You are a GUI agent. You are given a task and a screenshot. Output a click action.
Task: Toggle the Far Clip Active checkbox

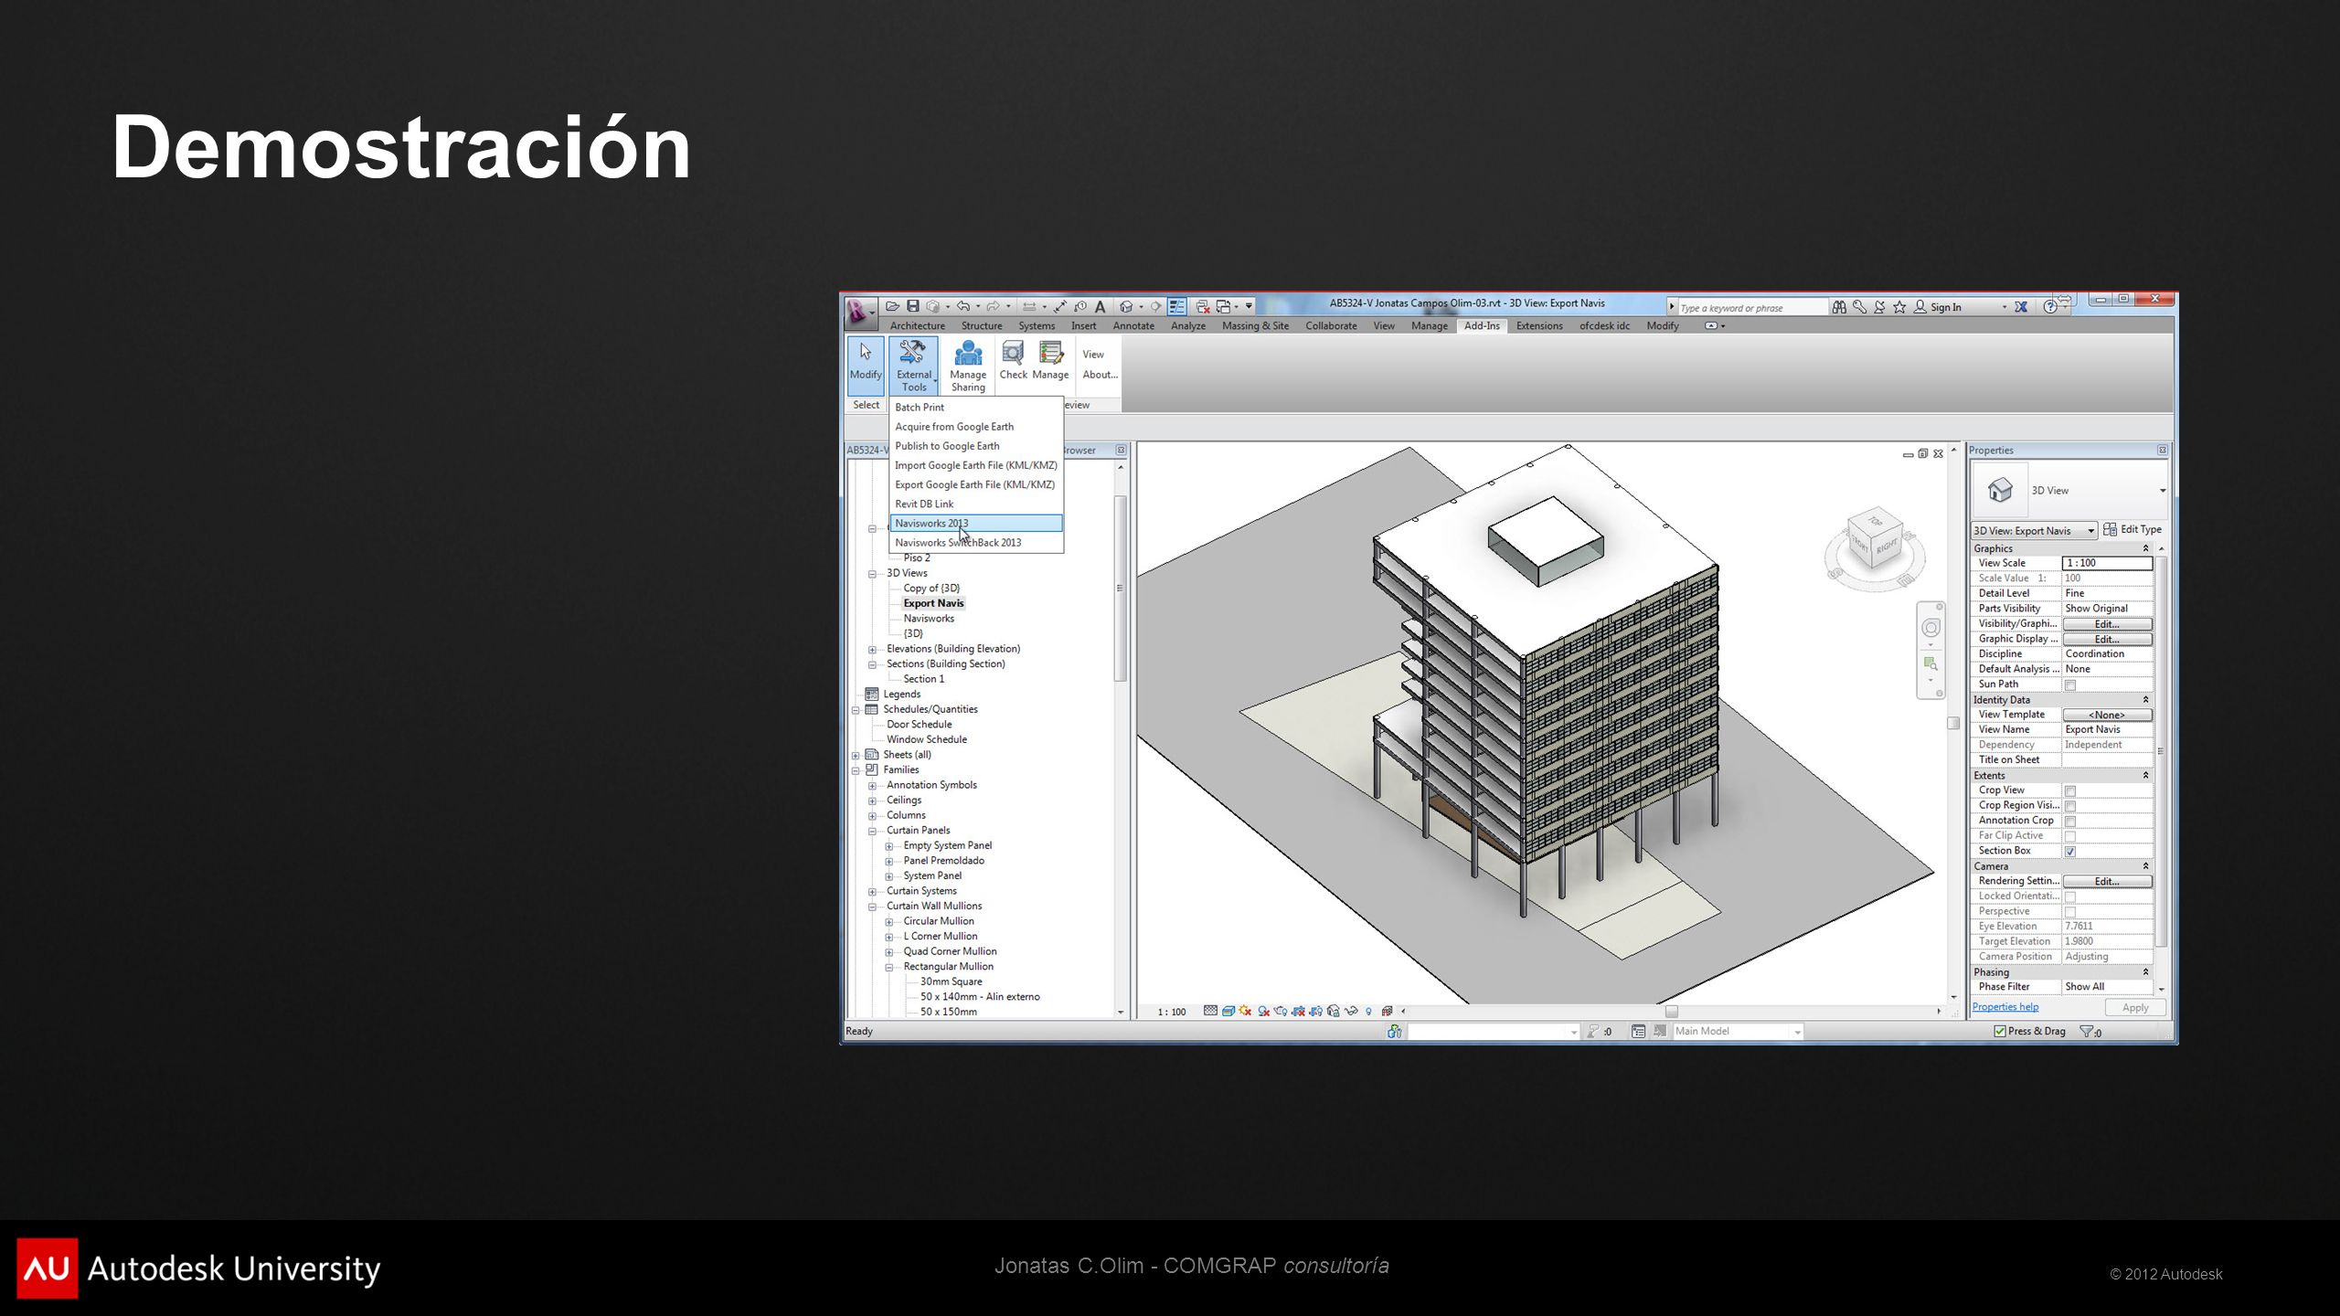click(x=2070, y=836)
